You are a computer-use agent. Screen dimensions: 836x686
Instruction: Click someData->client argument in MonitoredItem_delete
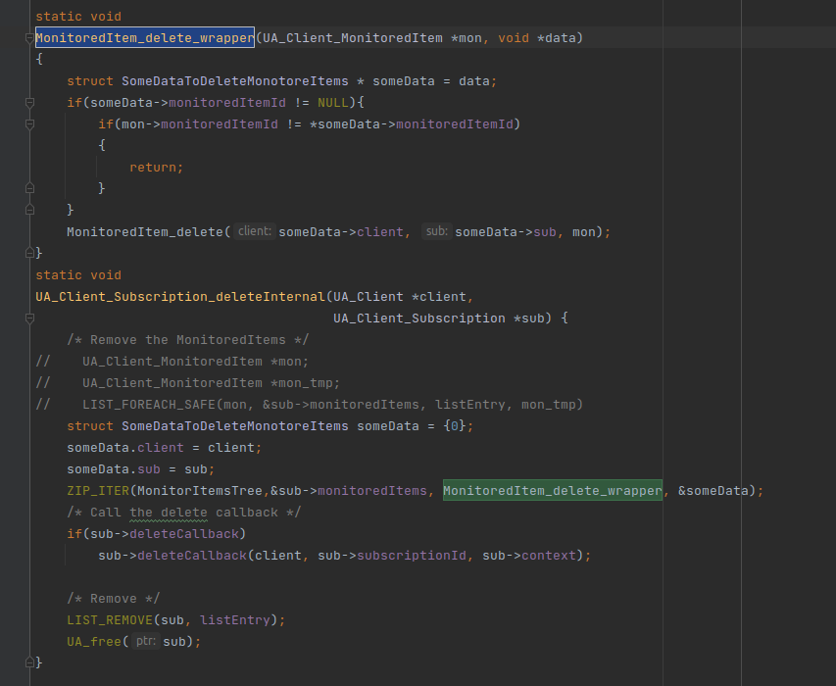click(x=341, y=232)
